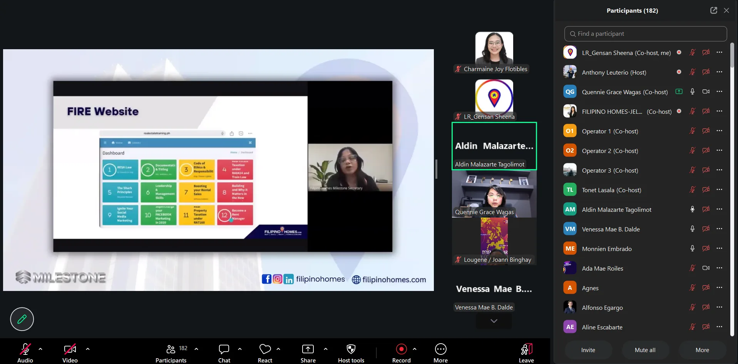
Task: Open more options for Operator 1
Action: coord(720,131)
